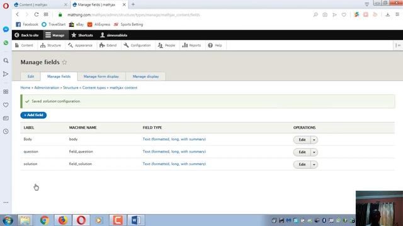Click the bookmark star beside Manage fields
This screenshot has width=403, height=226.
(x=64, y=62)
